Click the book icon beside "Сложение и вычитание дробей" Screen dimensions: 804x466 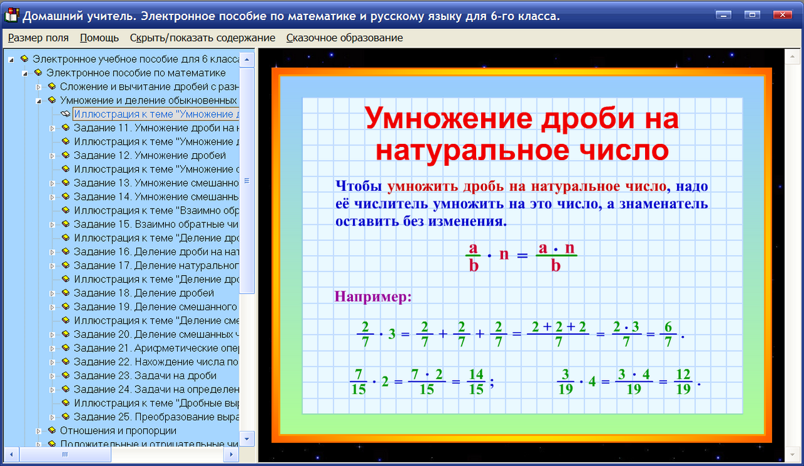52,86
